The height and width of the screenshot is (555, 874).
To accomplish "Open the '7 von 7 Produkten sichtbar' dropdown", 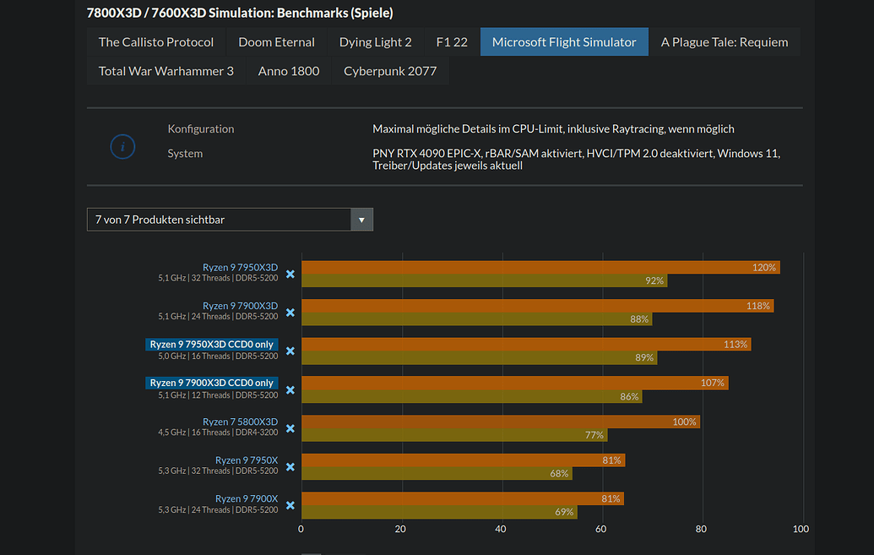I will pyautogui.click(x=361, y=219).
